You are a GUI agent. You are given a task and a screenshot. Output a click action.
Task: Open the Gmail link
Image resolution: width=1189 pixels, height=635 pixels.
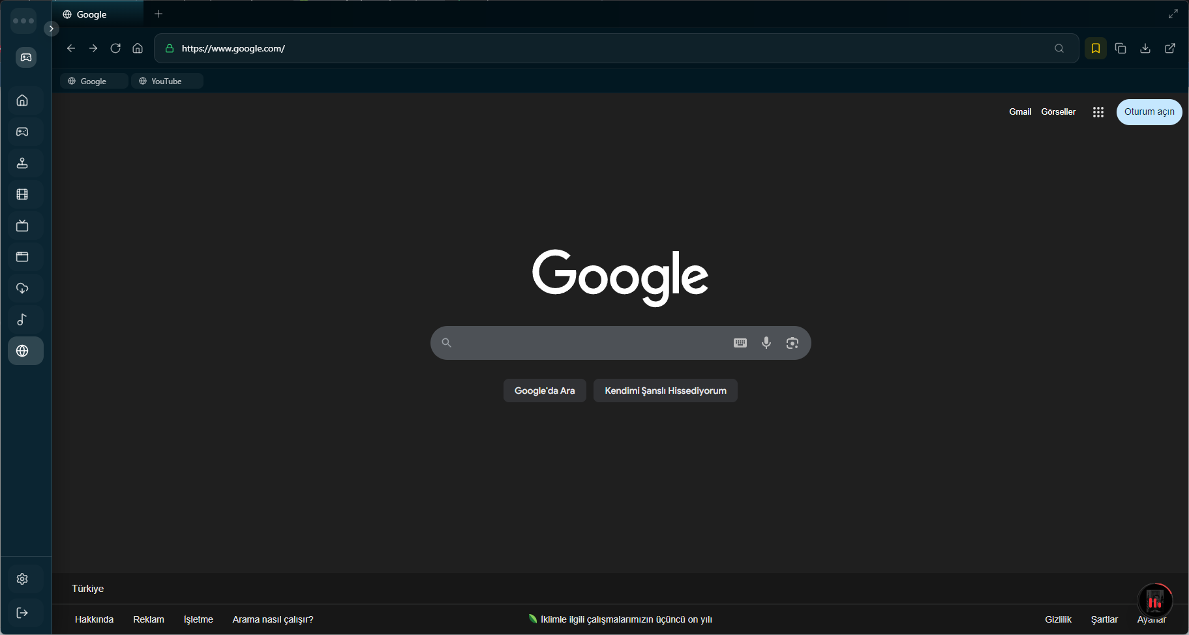pyautogui.click(x=1019, y=111)
